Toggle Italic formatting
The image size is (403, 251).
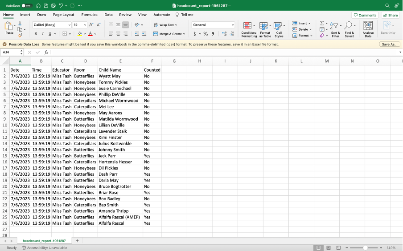point(43,34)
